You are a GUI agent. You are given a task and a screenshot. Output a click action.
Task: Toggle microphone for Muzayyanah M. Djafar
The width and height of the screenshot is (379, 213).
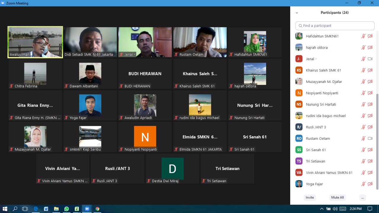pos(363,82)
